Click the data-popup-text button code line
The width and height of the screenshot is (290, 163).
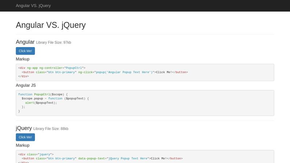click(102, 159)
